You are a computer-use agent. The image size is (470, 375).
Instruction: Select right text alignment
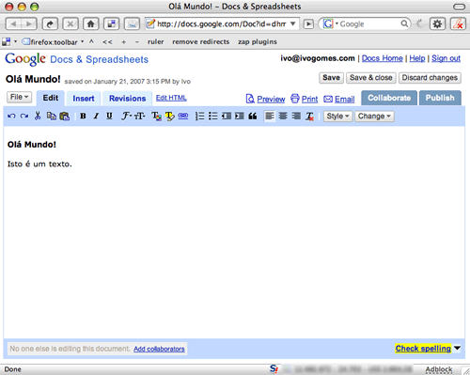click(x=296, y=116)
